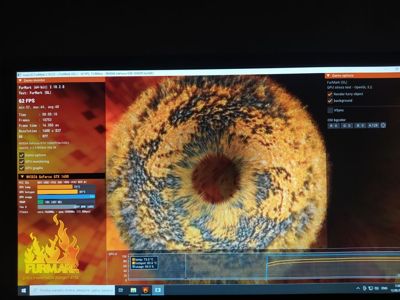Collapse the Demo options panel

(328, 75)
